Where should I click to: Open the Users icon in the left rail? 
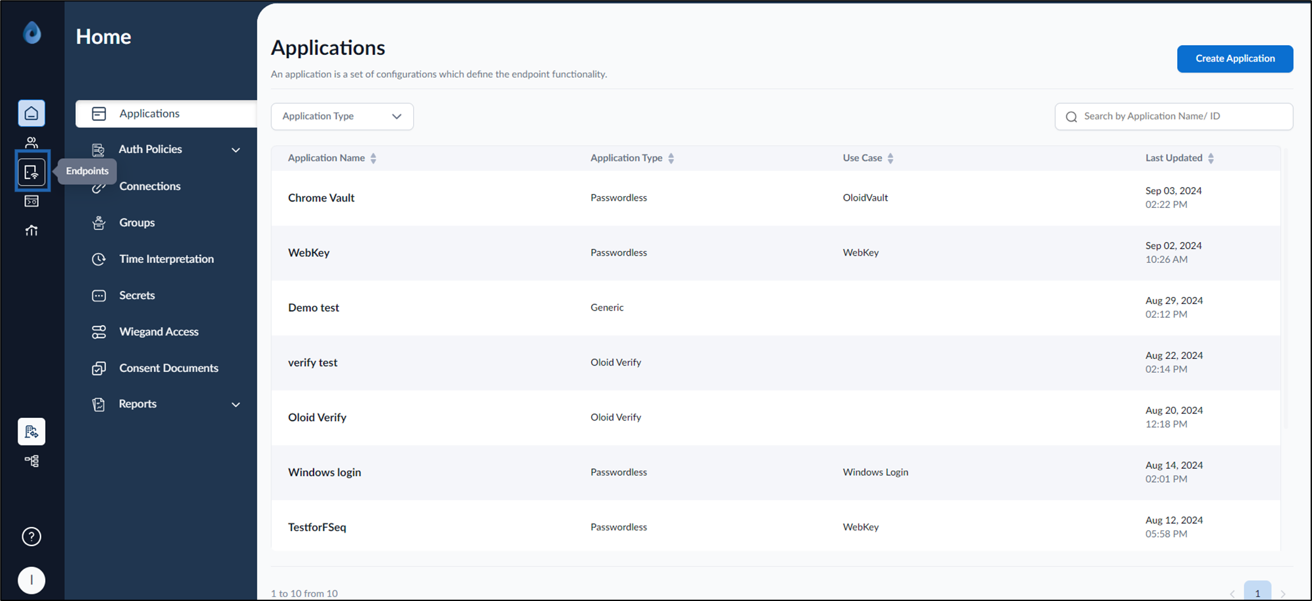(31, 143)
